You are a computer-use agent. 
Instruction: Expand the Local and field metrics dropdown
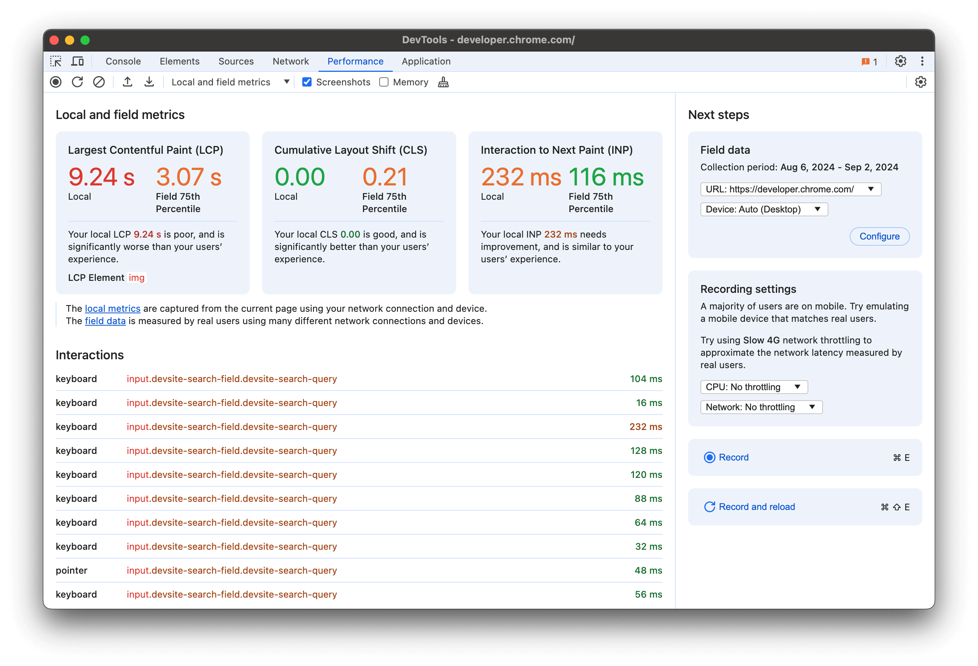pos(285,82)
